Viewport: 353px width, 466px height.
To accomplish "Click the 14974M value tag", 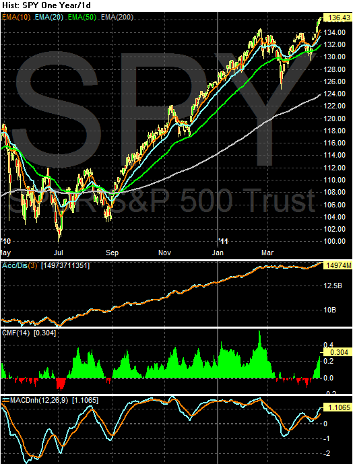I will pos(338,265).
